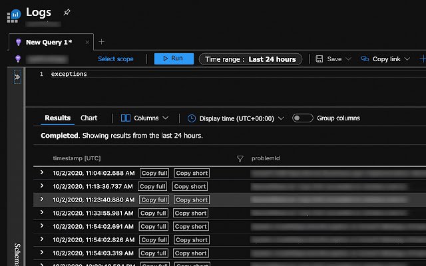
Task: Click Copy full for 11:54:02.826 AM row
Action: tap(154, 239)
